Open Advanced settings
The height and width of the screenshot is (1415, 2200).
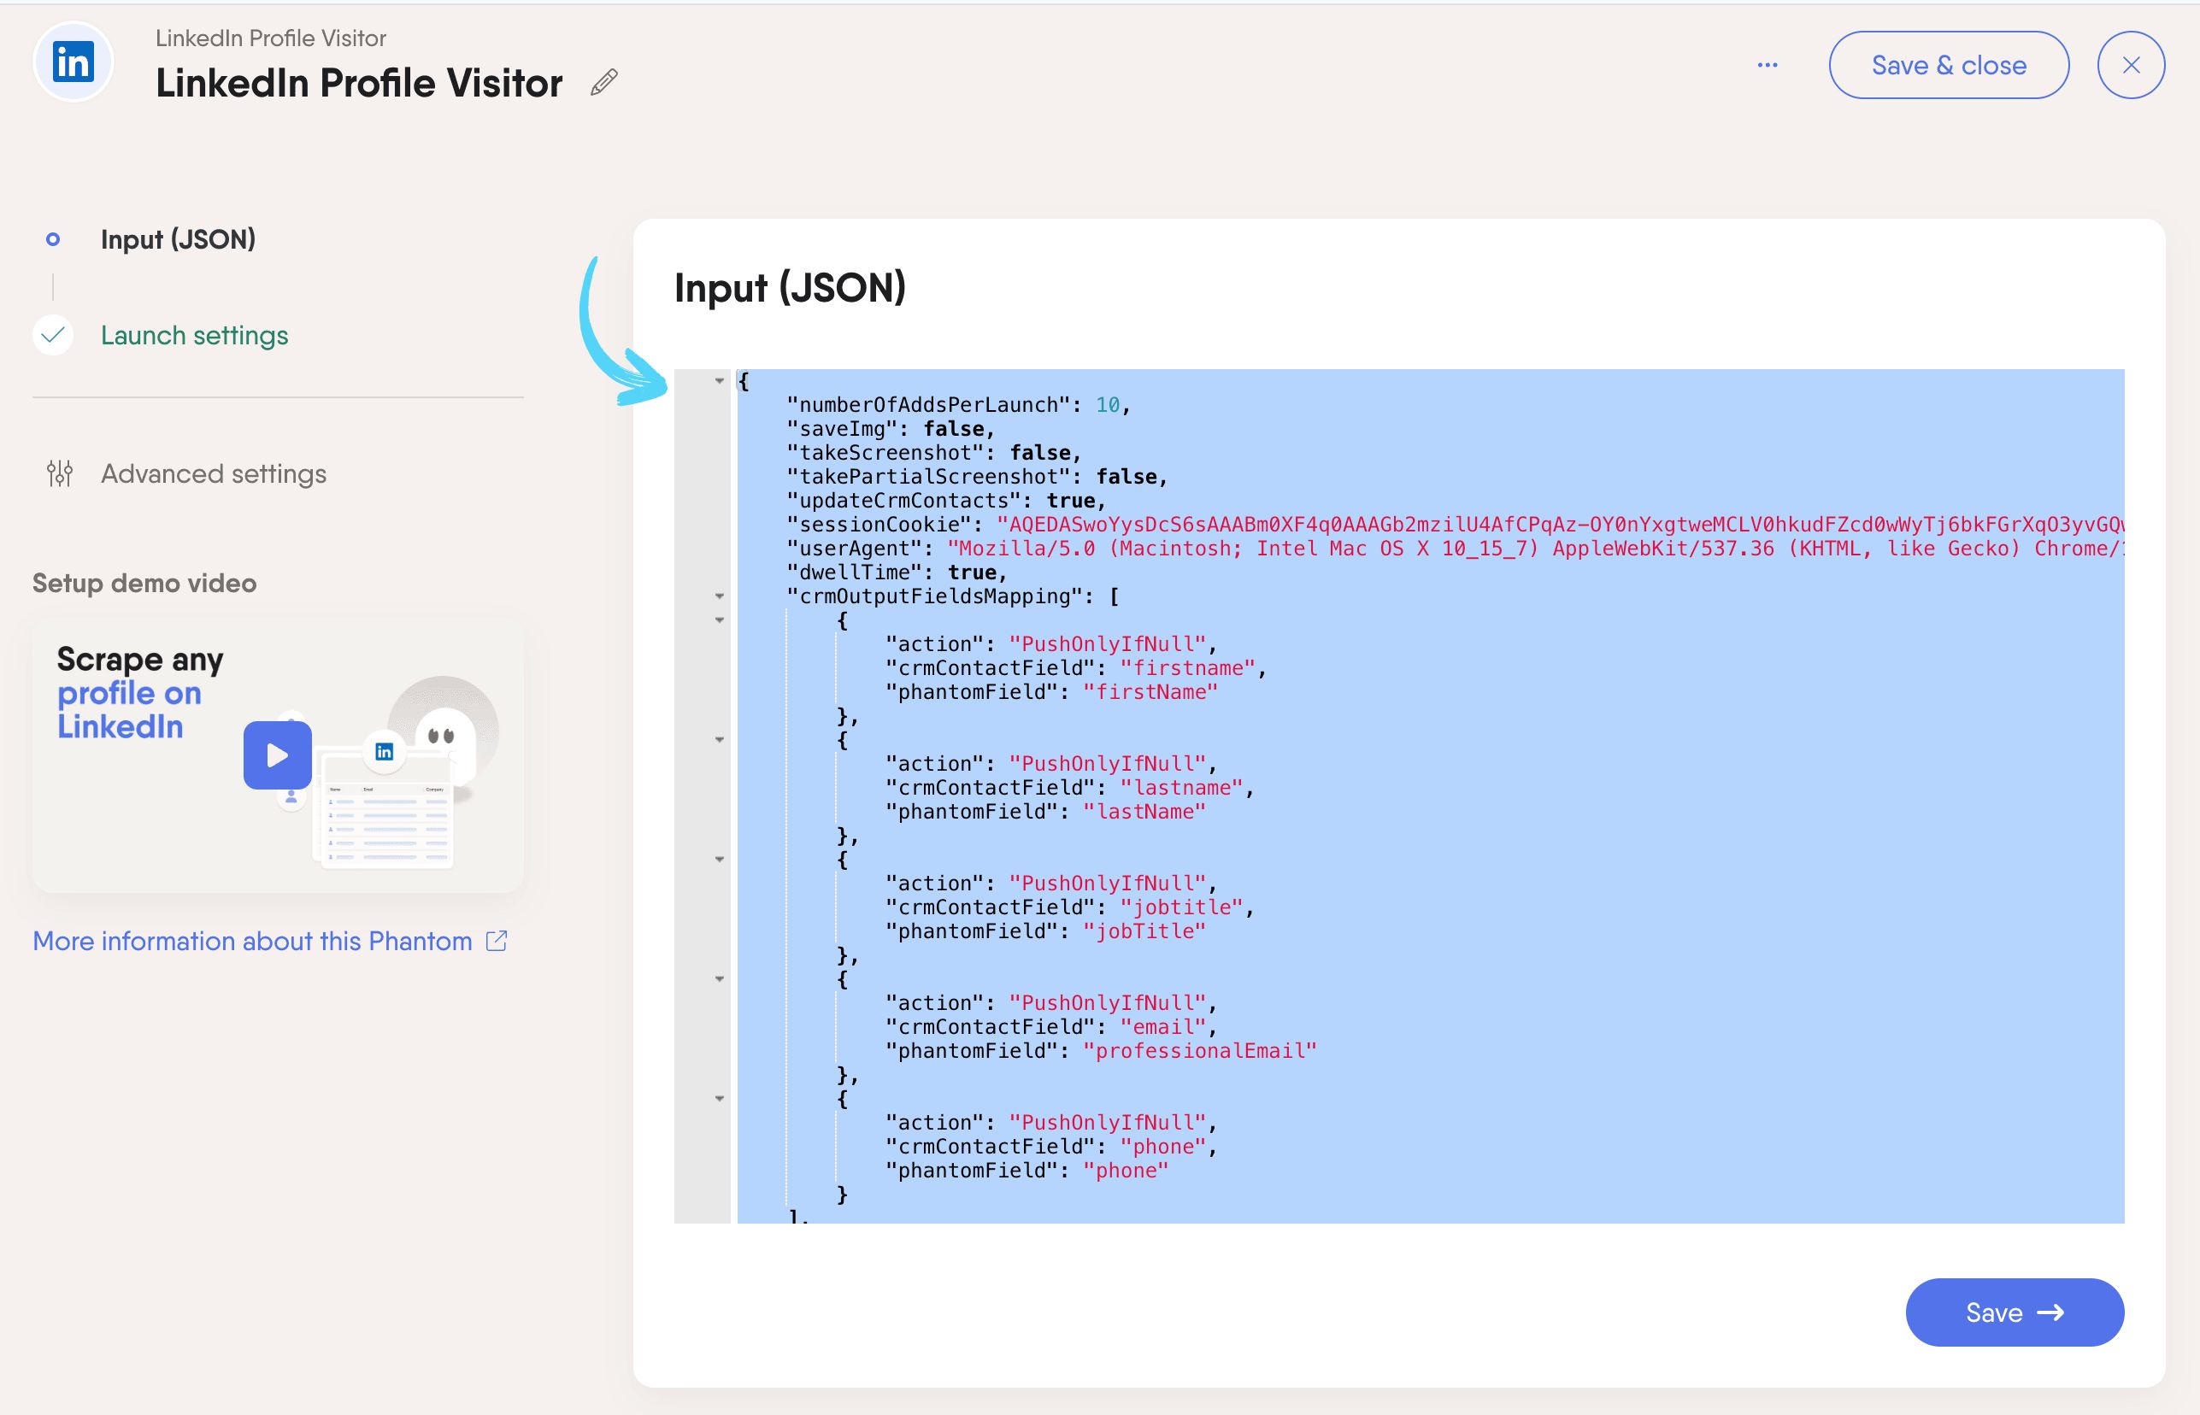click(215, 474)
